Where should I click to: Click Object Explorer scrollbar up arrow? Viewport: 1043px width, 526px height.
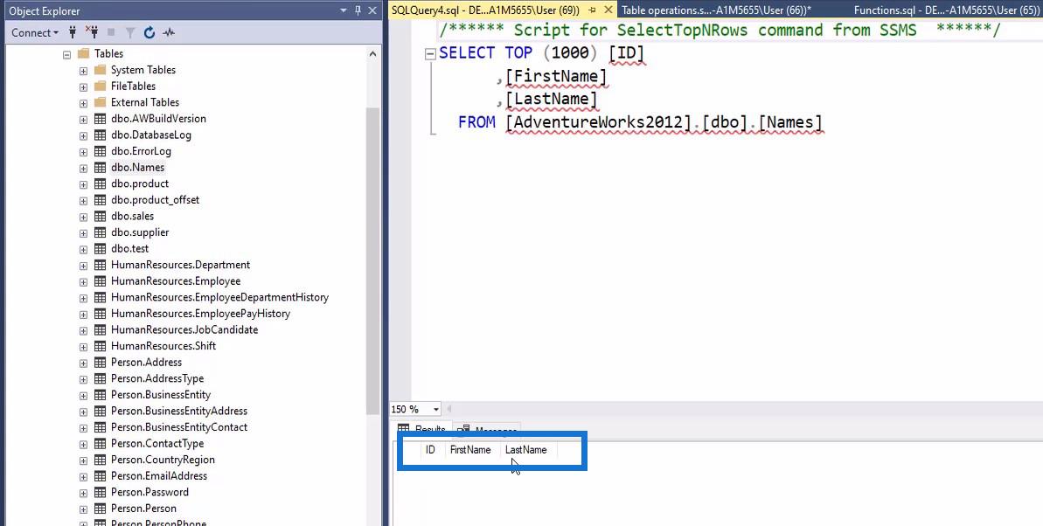(372, 54)
